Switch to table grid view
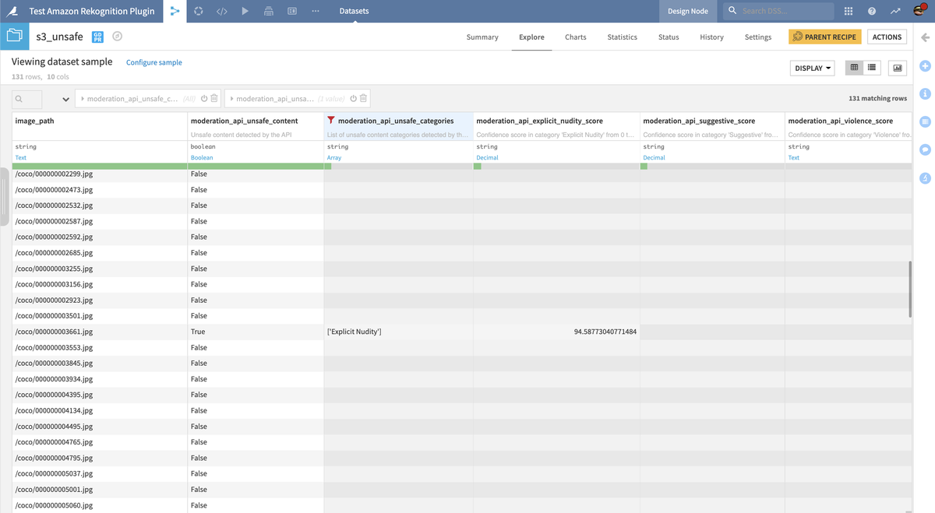The width and height of the screenshot is (935, 513). tap(854, 68)
